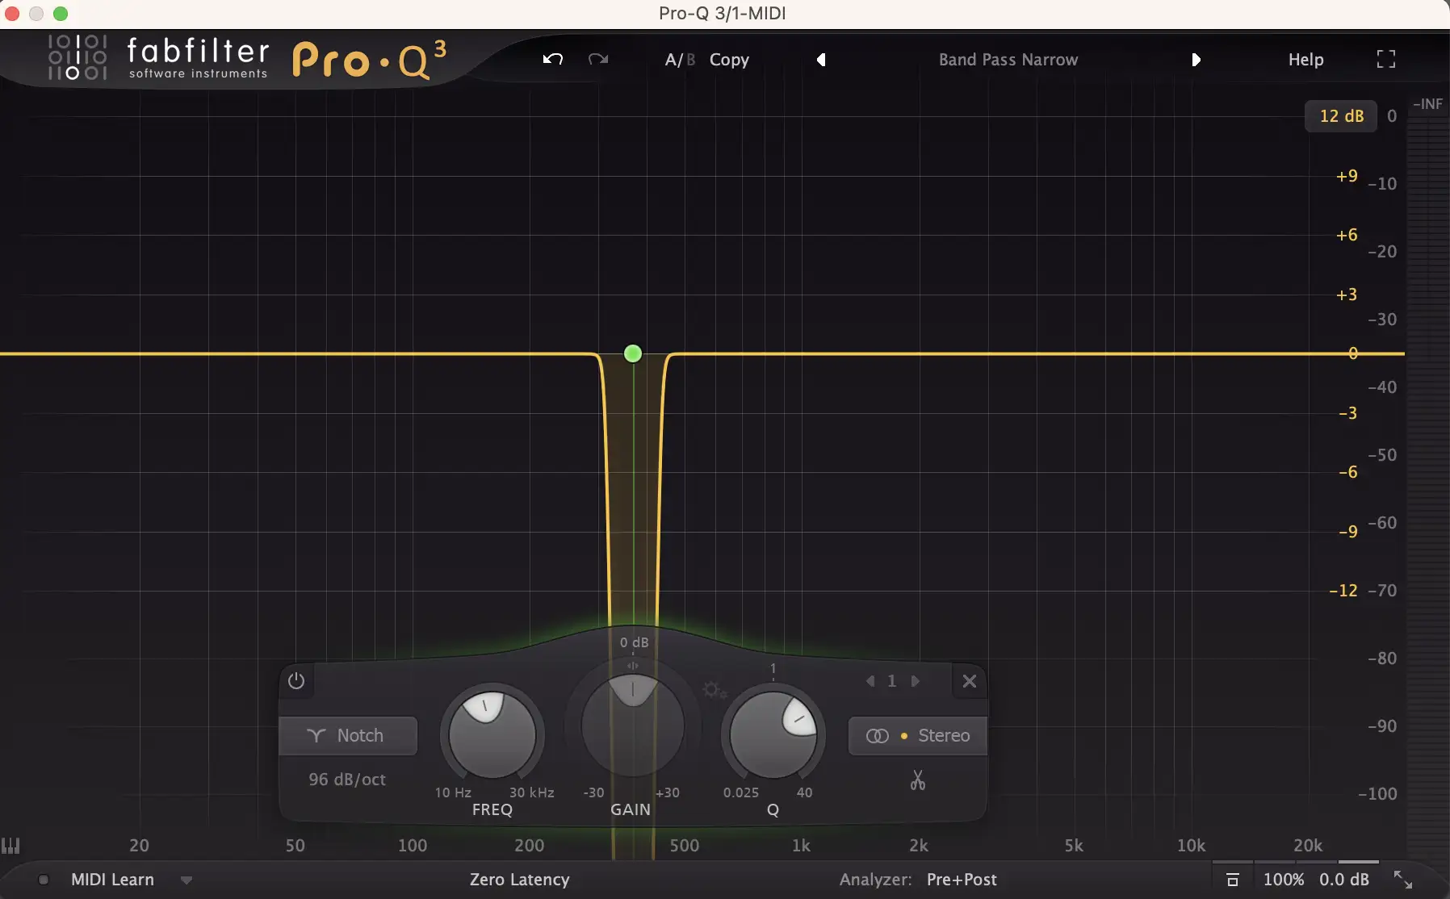This screenshot has width=1450, height=899.
Task: Click the undo arrow icon
Action: coord(552,59)
